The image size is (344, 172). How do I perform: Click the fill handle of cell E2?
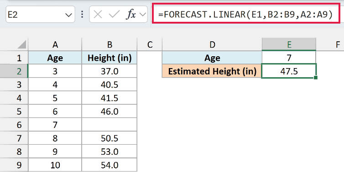[315, 78]
